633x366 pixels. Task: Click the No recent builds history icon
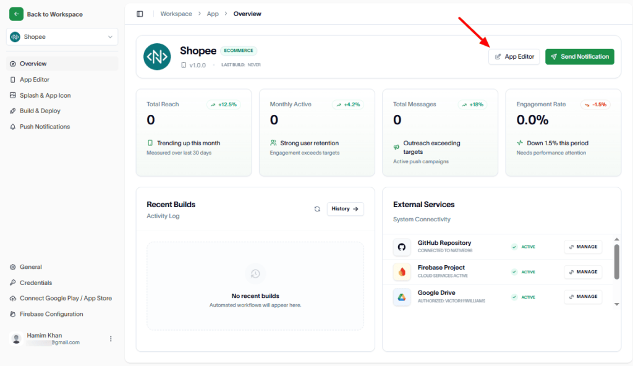pyautogui.click(x=255, y=274)
